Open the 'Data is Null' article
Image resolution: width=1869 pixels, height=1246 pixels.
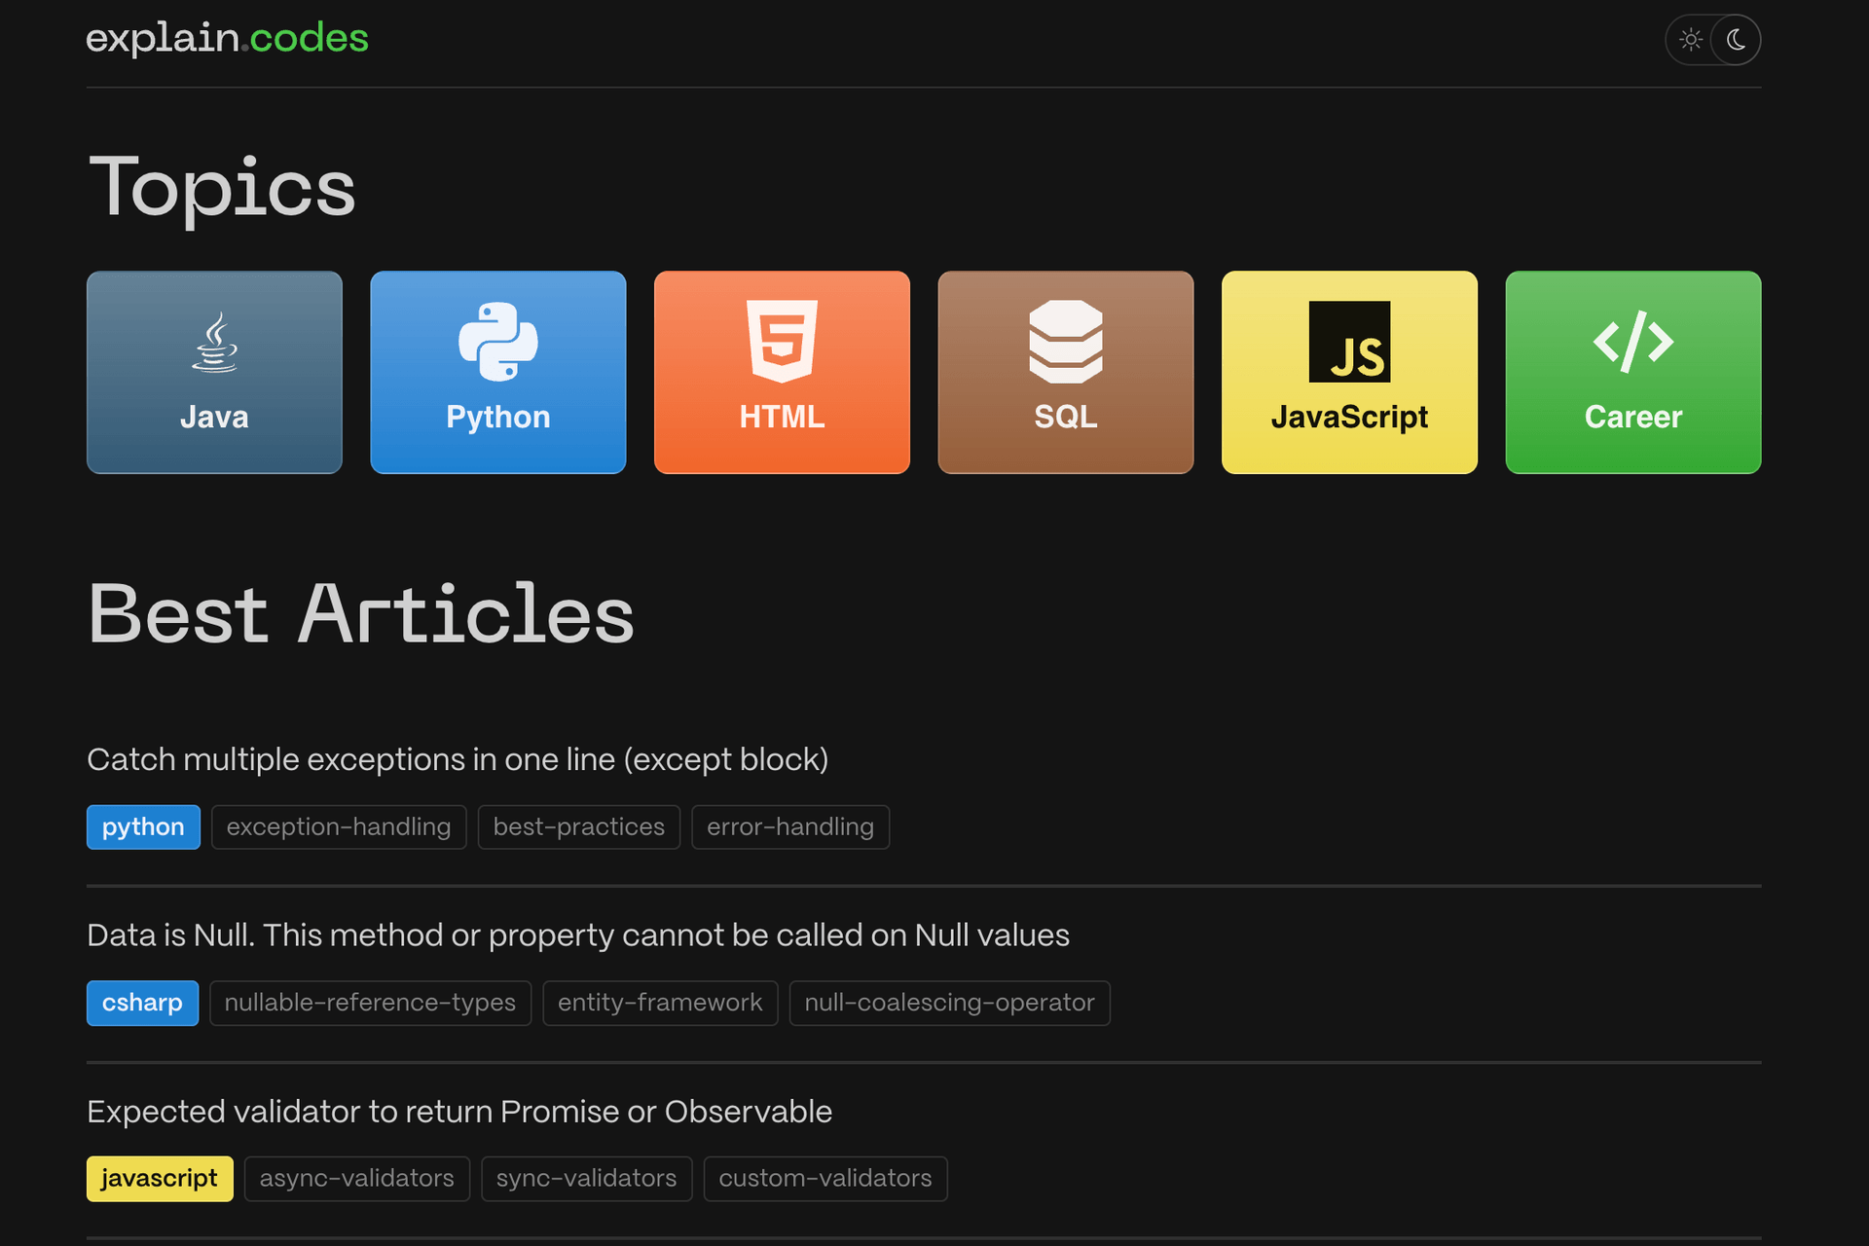[577, 935]
